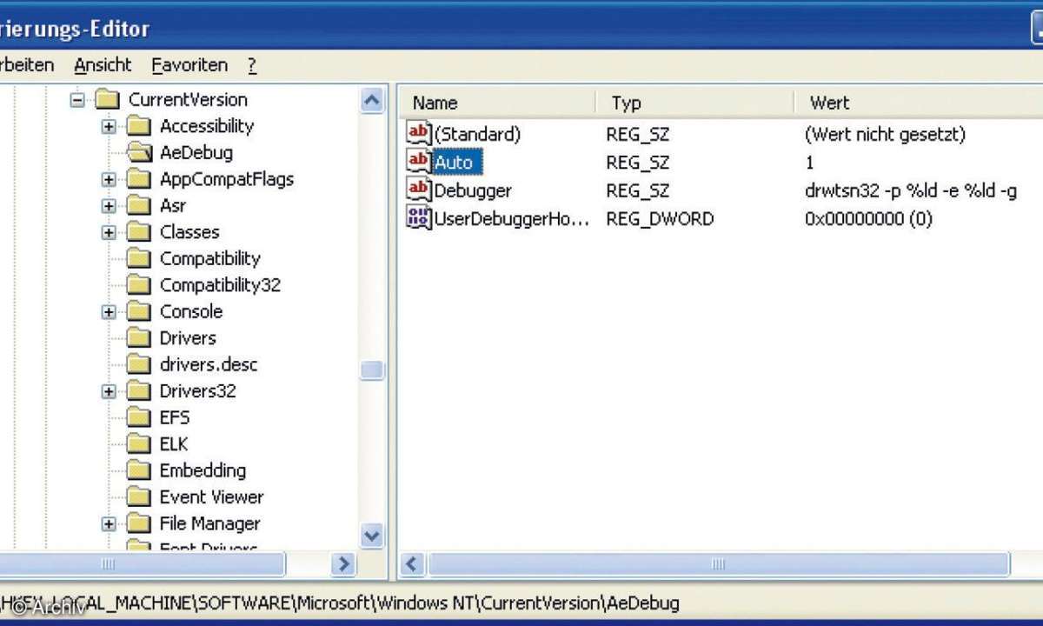Click the string icon beside the Auto value
This screenshot has width=1043, height=626.
(418, 162)
